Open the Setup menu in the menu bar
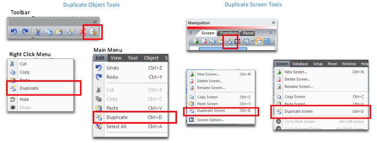The height and width of the screenshot is (143, 377). pyautogui.click(x=318, y=64)
